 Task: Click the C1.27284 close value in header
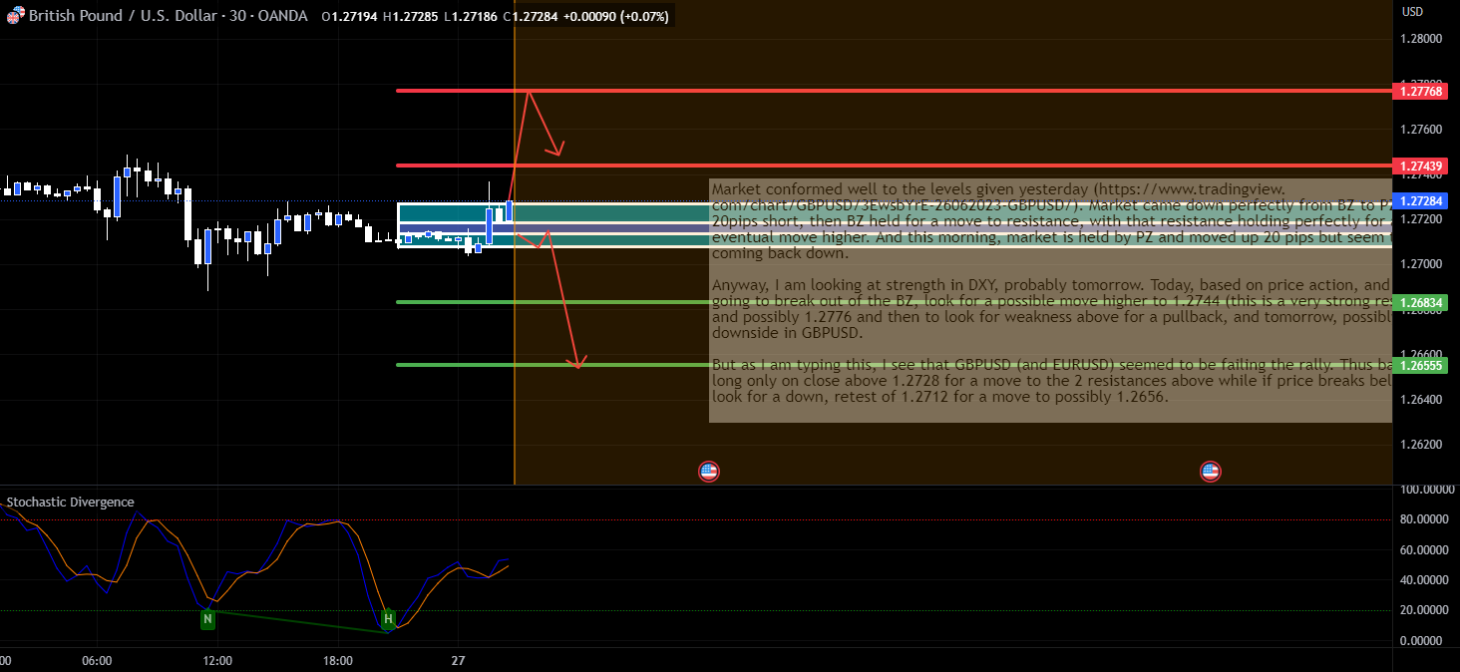(x=533, y=16)
